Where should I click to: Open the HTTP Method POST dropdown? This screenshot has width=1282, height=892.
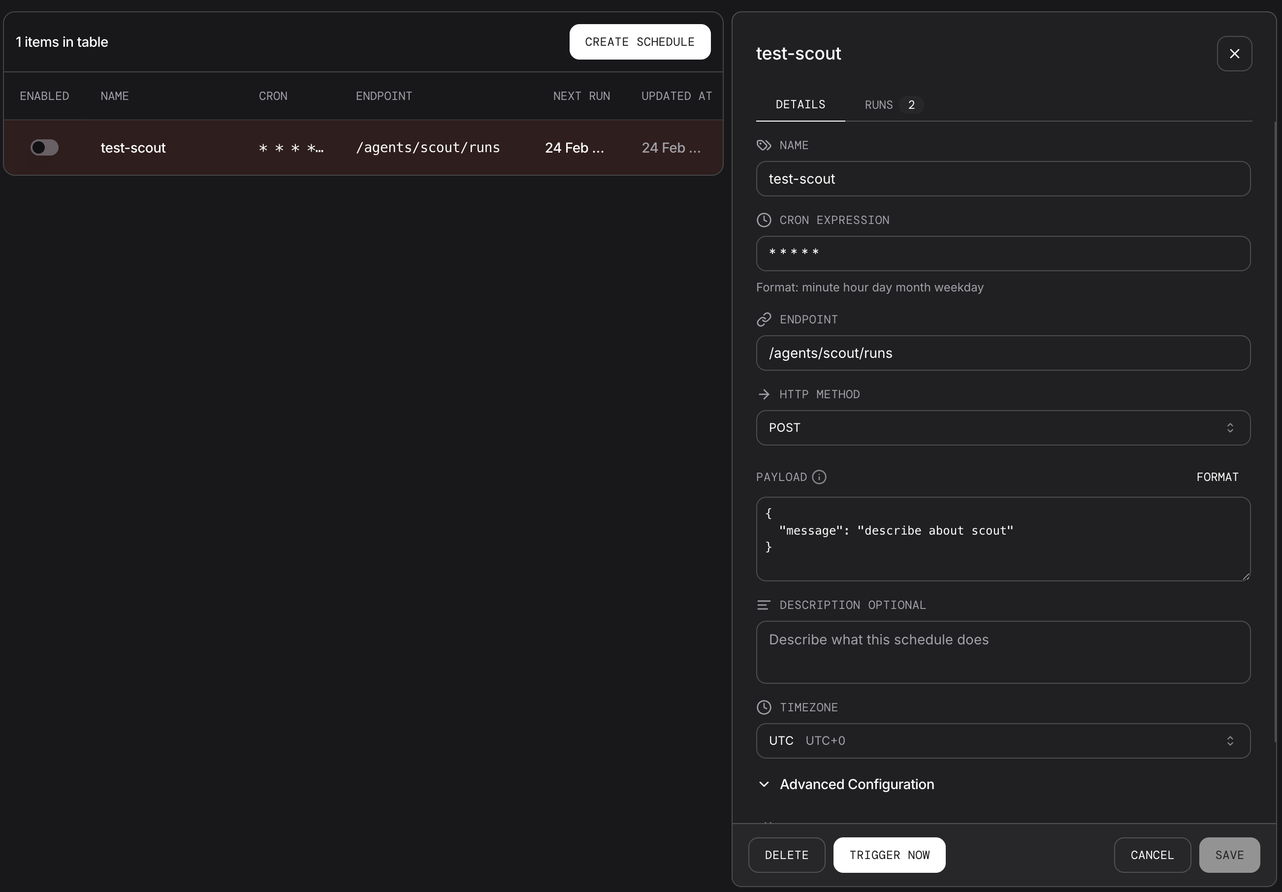(x=1002, y=428)
